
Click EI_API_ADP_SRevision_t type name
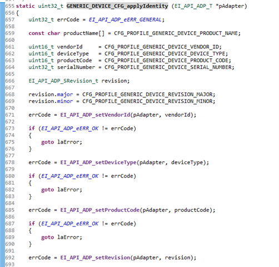coord(63,81)
